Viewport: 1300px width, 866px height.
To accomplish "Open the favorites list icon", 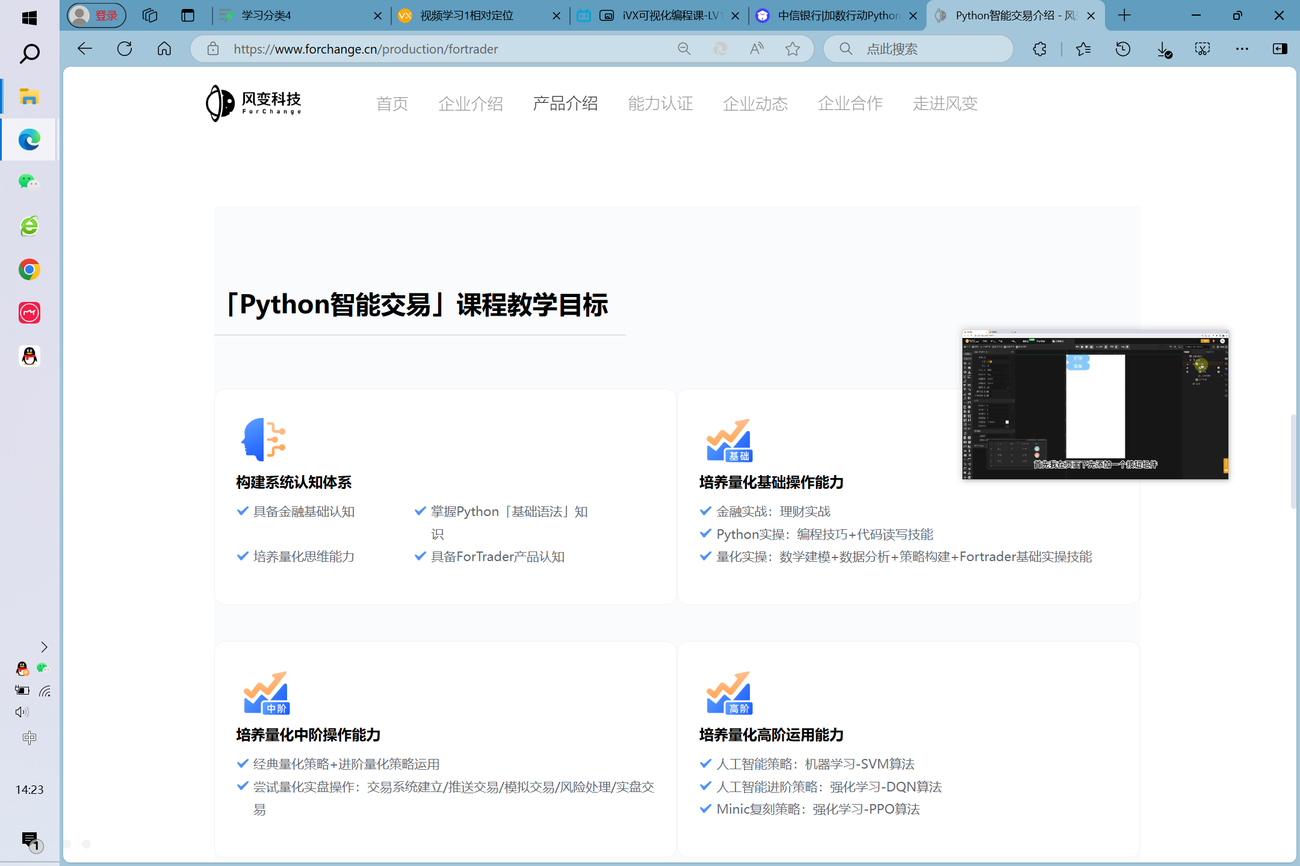I will coord(1083,49).
